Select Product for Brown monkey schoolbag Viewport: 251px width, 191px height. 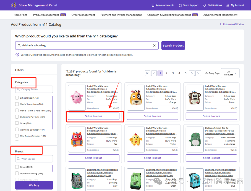211,116
